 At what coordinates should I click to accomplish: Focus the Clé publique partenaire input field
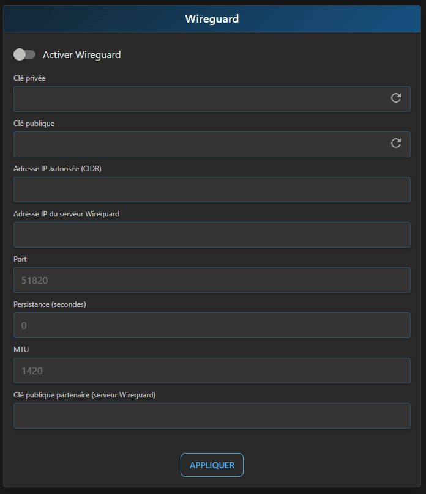click(x=212, y=416)
